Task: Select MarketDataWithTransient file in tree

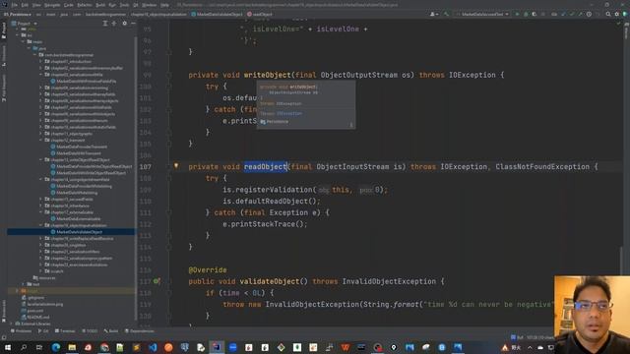Action: point(76,153)
